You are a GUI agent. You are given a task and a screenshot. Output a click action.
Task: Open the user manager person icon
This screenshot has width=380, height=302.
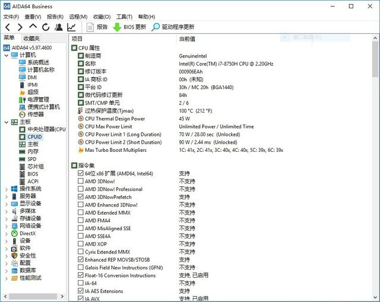[x=58, y=27]
